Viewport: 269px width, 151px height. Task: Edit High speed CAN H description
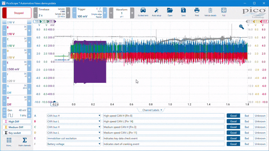point(164,116)
